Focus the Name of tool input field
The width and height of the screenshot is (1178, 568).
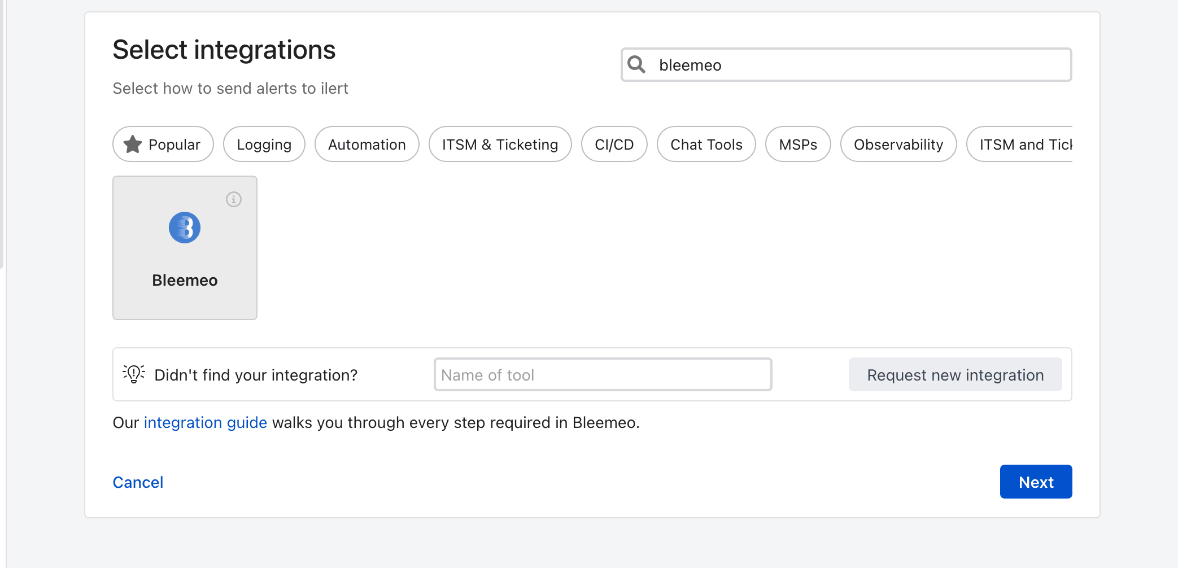(603, 374)
